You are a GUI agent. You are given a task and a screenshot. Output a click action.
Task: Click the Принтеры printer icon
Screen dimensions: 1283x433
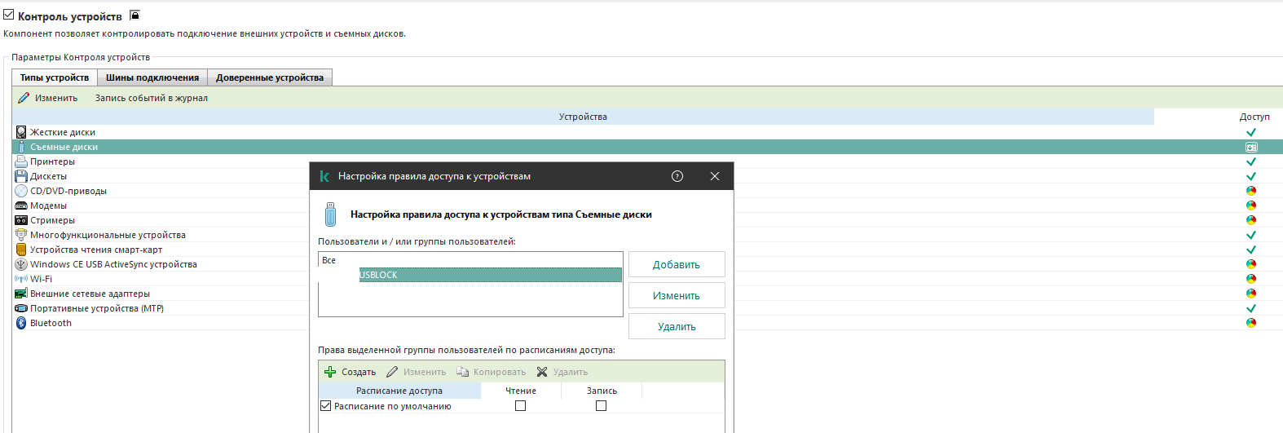pyautogui.click(x=21, y=161)
